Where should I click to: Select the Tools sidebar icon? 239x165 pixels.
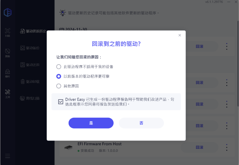point(8,93)
